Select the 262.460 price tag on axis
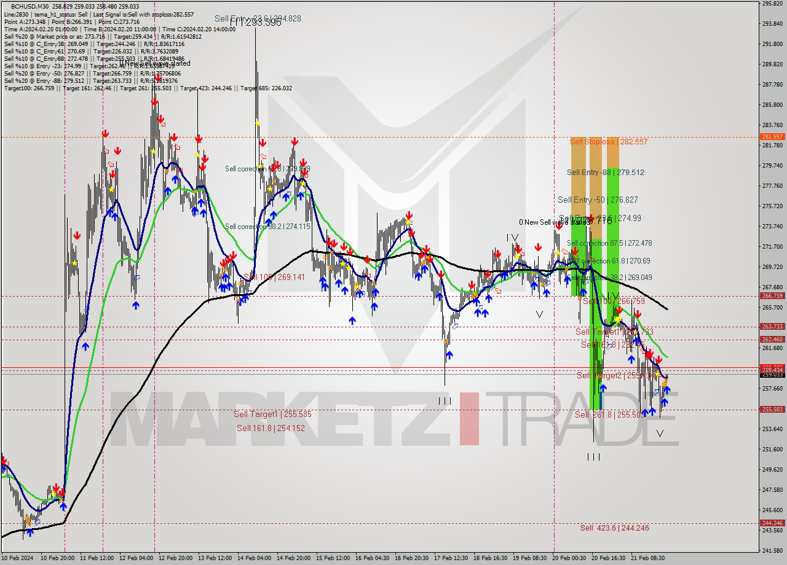This screenshot has height=565, width=787. pyautogui.click(x=773, y=339)
